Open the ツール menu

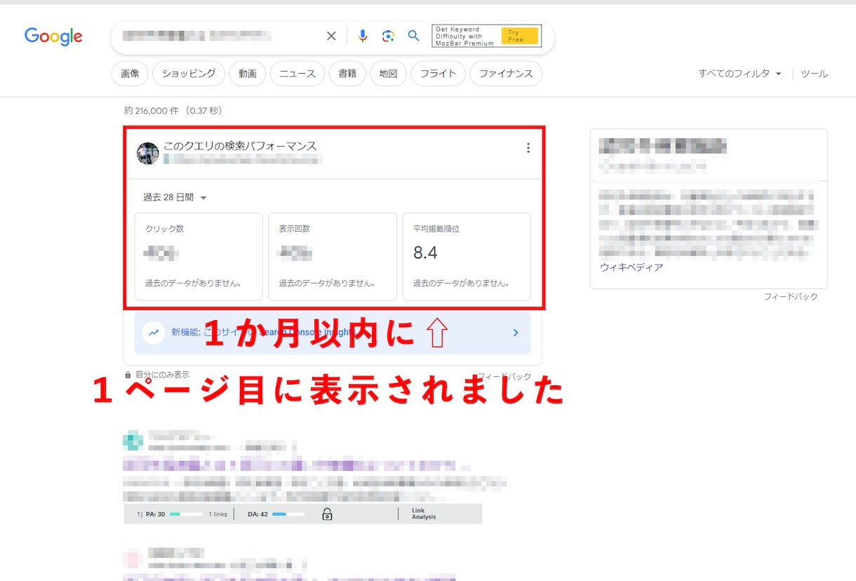click(x=814, y=74)
